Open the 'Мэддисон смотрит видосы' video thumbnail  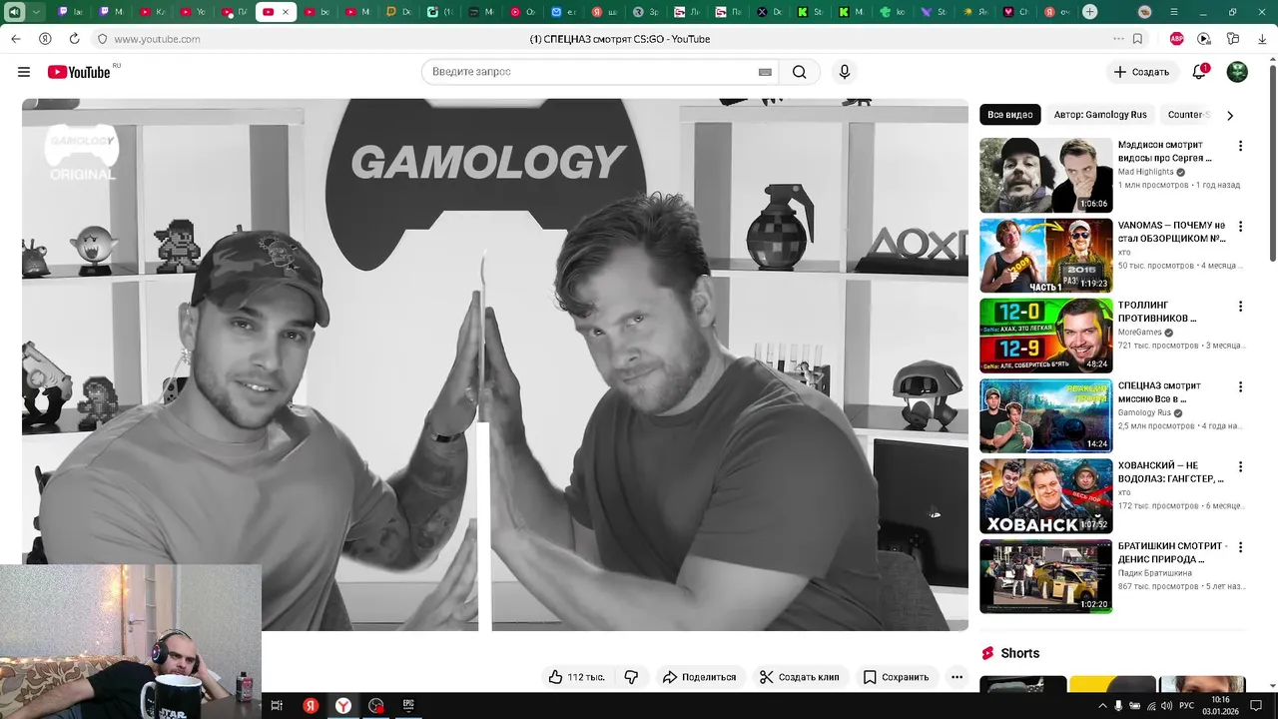pyautogui.click(x=1045, y=175)
